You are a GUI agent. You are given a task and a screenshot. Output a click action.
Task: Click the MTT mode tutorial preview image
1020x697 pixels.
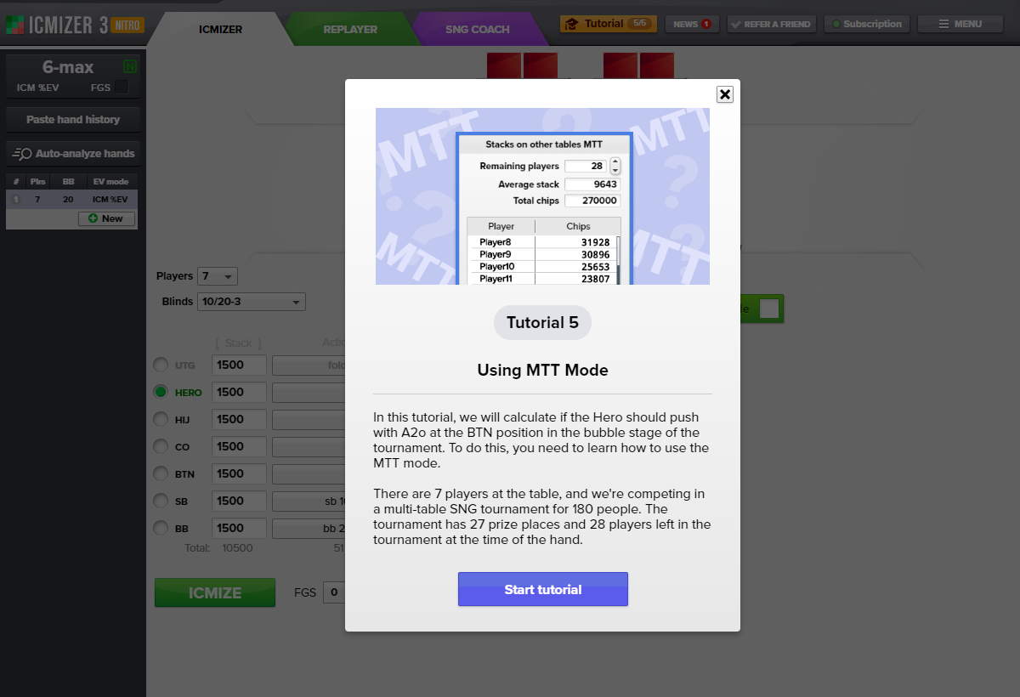click(542, 196)
